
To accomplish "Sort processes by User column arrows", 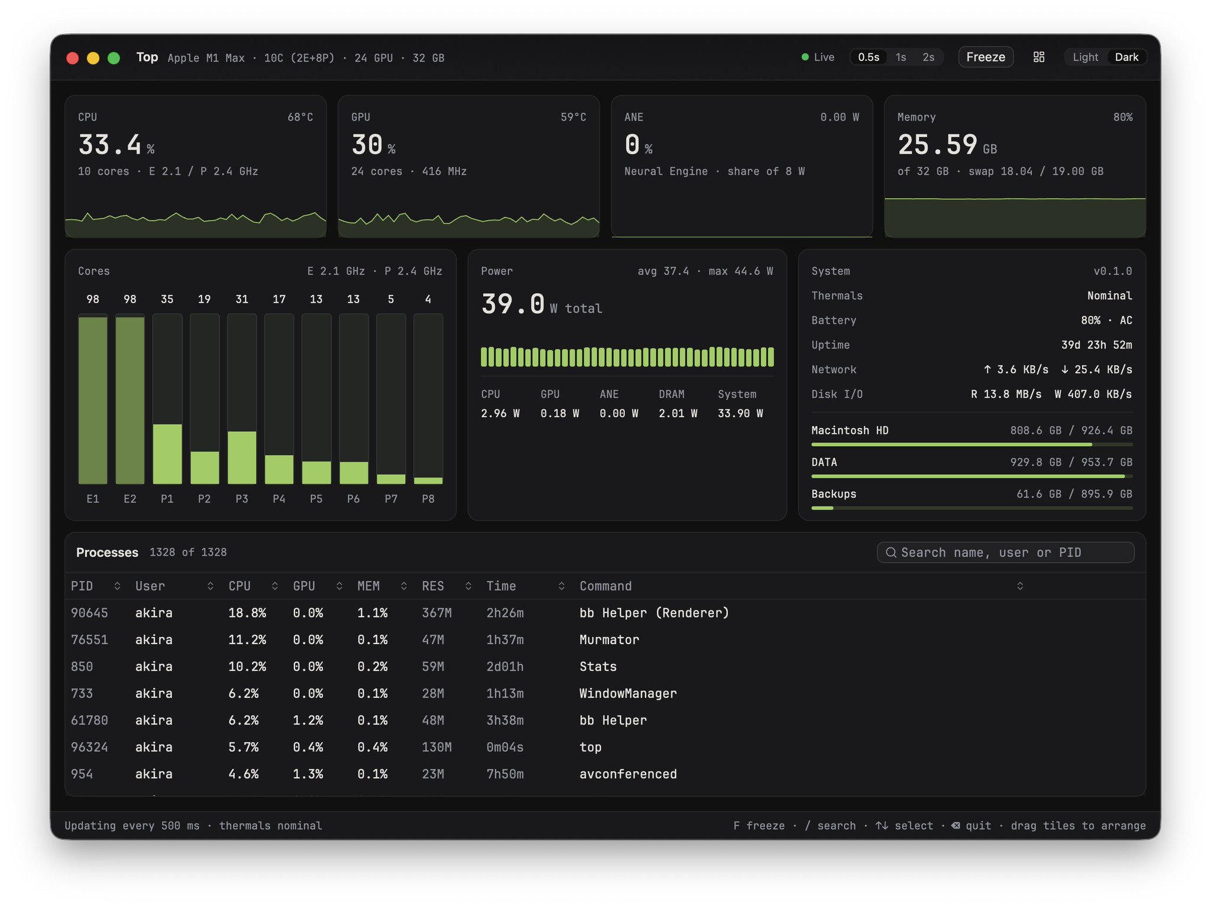I will (211, 586).
